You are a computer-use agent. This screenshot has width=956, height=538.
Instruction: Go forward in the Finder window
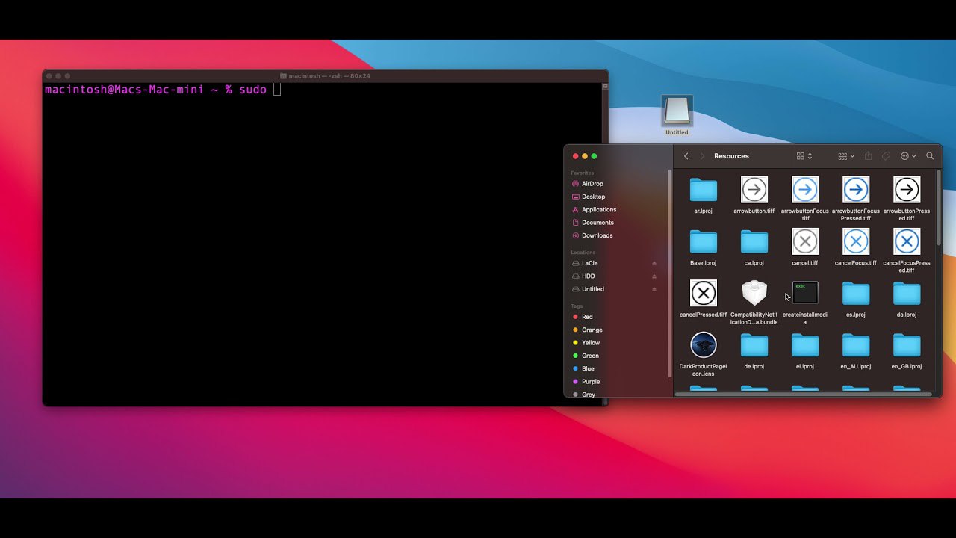(x=702, y=156)
